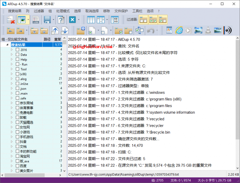Expand the .inUse group

12,84
